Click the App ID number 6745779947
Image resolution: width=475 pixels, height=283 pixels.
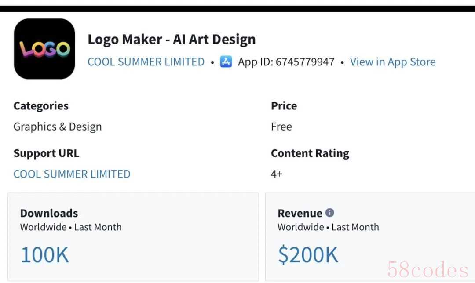(x=305, y=62)
